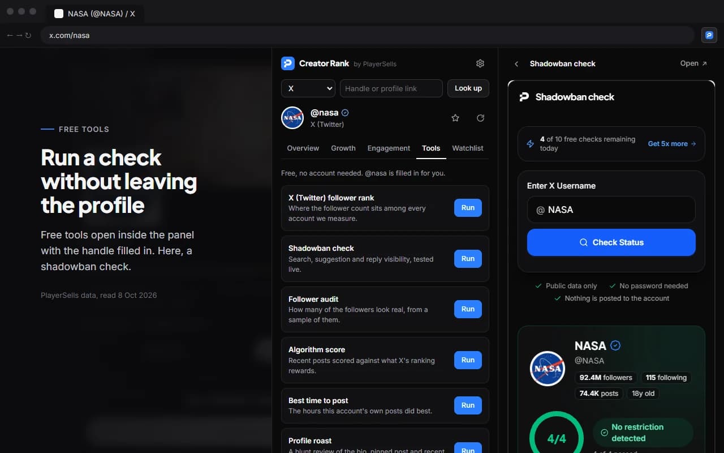Click the by PlayerSells label
This screenshot has height=453, width=724.
click(375, 64)
